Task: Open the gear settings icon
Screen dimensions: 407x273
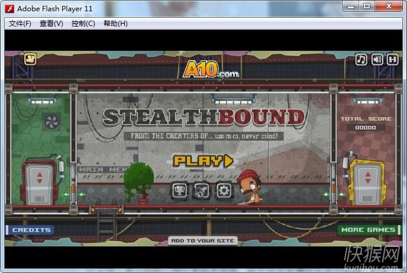Action: point(224,190)
